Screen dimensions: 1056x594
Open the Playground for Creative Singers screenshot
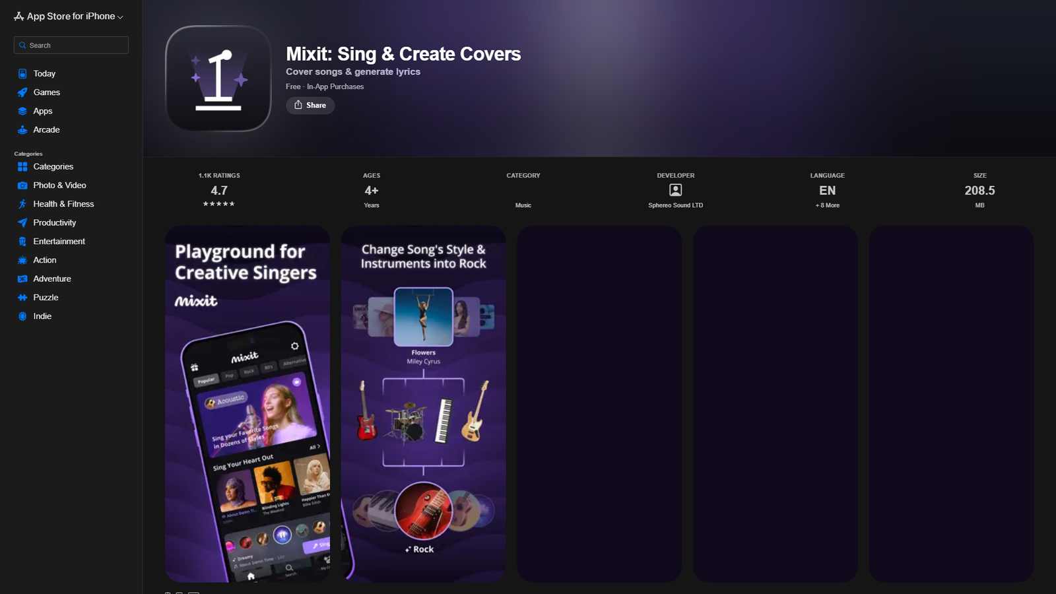(x=247, y=404)
